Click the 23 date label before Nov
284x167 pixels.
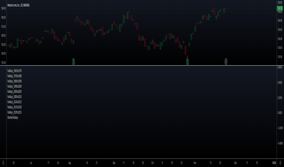point(182,163)
